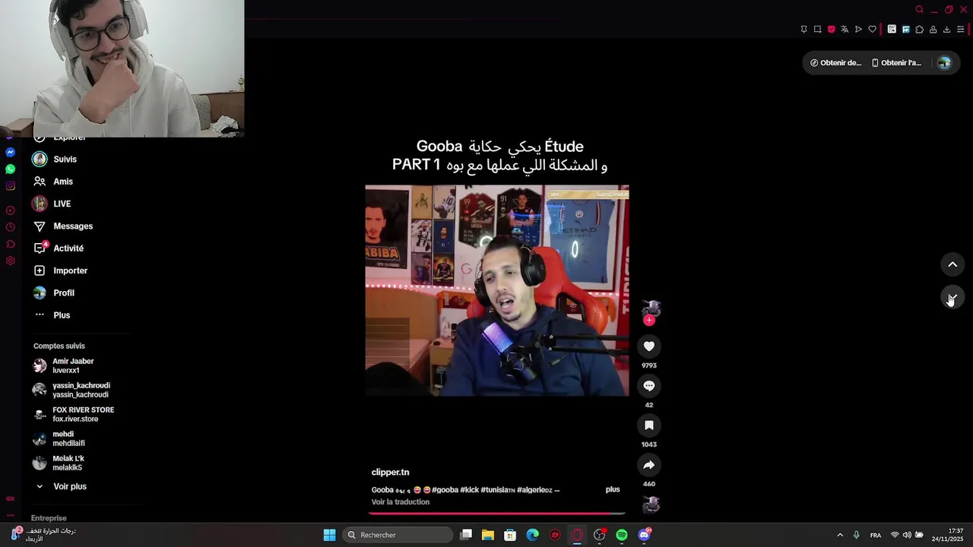Click the browser send arrow icon

click(x=858, y=30)
